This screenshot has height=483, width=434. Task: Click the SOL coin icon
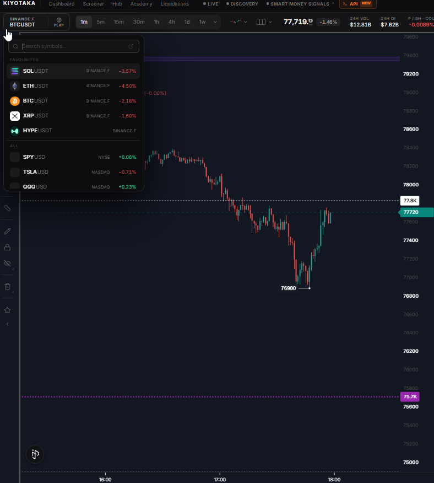15,71
